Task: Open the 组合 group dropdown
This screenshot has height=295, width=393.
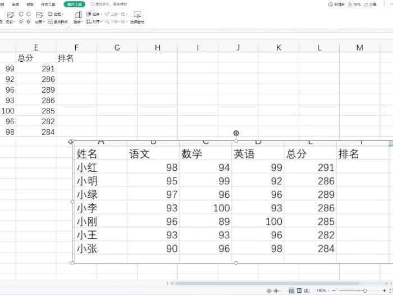Action: coord(94,14)
